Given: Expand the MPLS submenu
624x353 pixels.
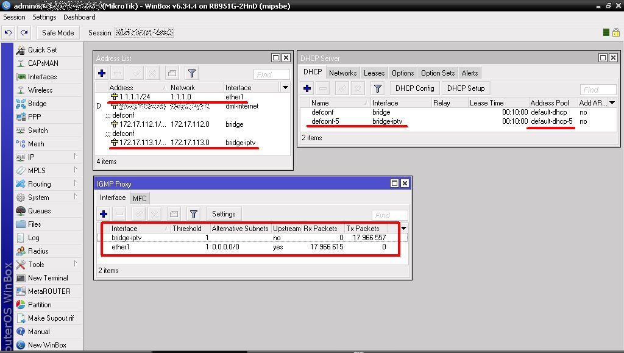Looking at the screenshot, I should pos(48,170).
